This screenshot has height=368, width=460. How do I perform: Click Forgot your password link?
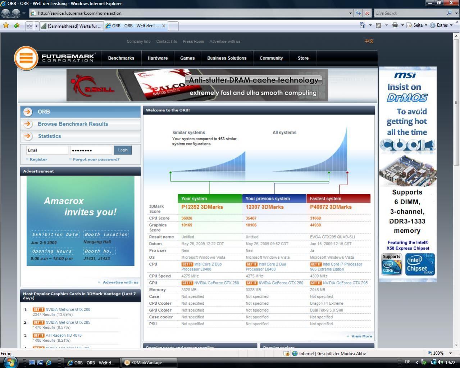click(96, 159)
